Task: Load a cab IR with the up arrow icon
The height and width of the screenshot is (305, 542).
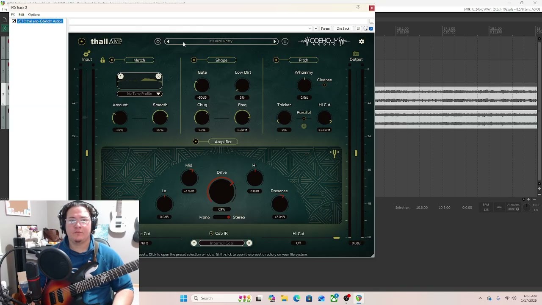Action: tap(194, 243)
